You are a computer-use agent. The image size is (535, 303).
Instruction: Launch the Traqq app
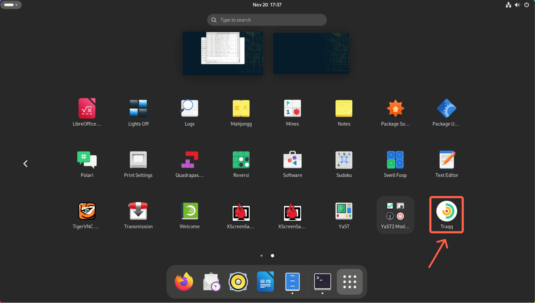tap(447, 211)
